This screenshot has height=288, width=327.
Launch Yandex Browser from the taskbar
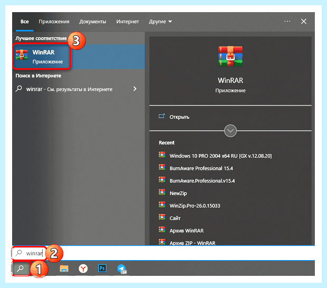[x=83, y=268]
